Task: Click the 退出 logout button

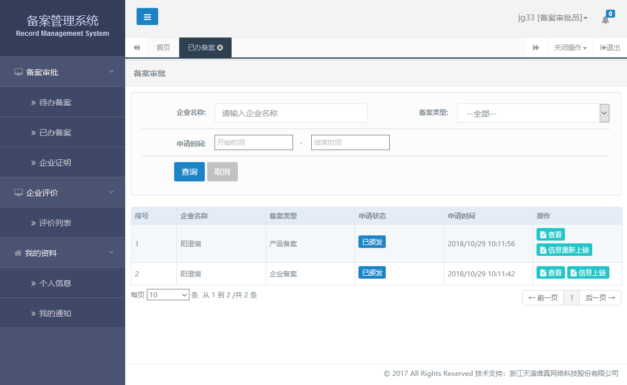Action: point(610,48)
